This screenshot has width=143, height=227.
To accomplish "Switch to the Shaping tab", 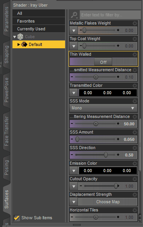I will tap(6, 55).
